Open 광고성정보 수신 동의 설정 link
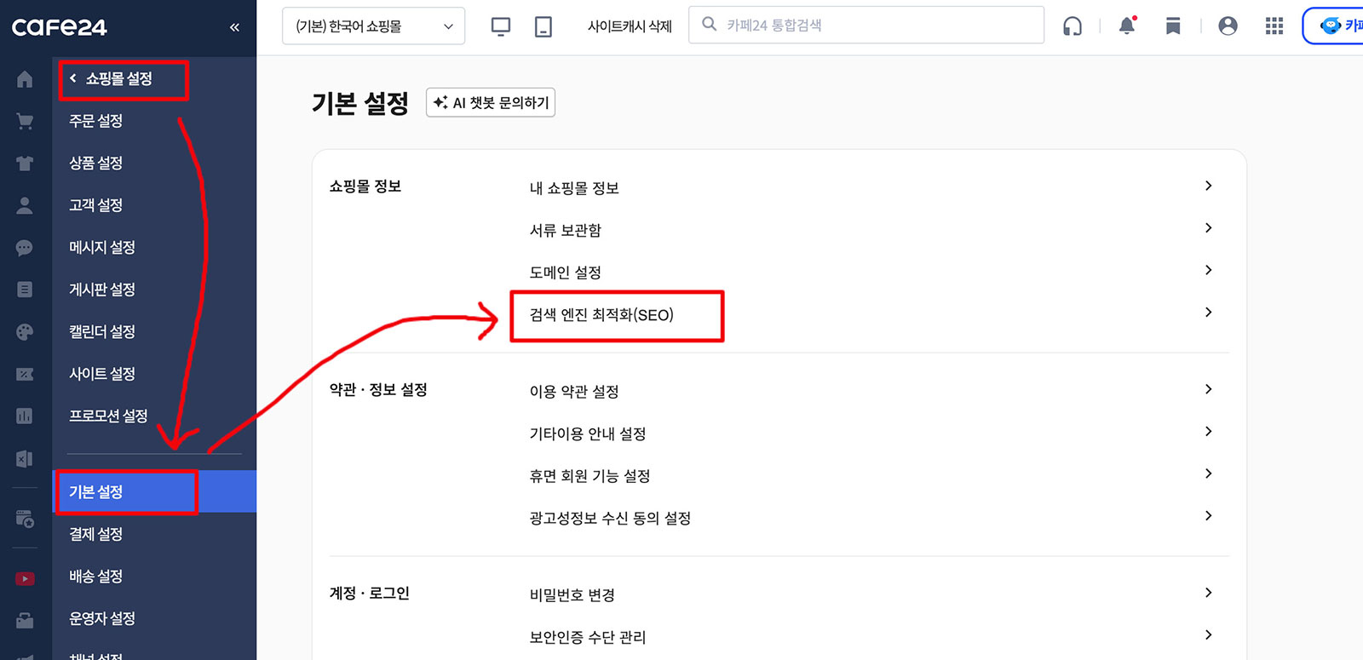This screenshot has width=1363, height=660. point(610,518)
